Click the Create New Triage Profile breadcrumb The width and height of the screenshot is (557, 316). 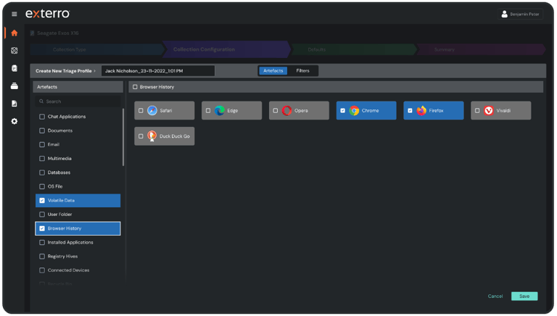tap(64, 71)
